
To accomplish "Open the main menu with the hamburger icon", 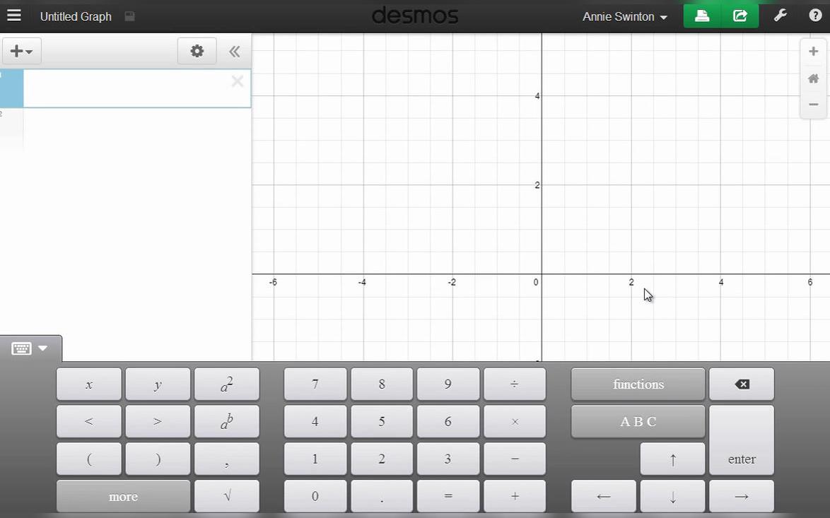I will [14, 15].
